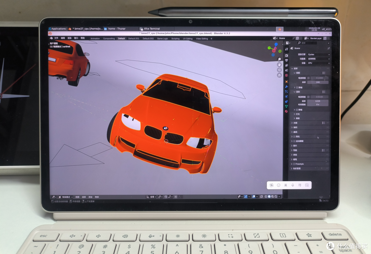Select wireframe viewport shading mode

pos(266,197)
